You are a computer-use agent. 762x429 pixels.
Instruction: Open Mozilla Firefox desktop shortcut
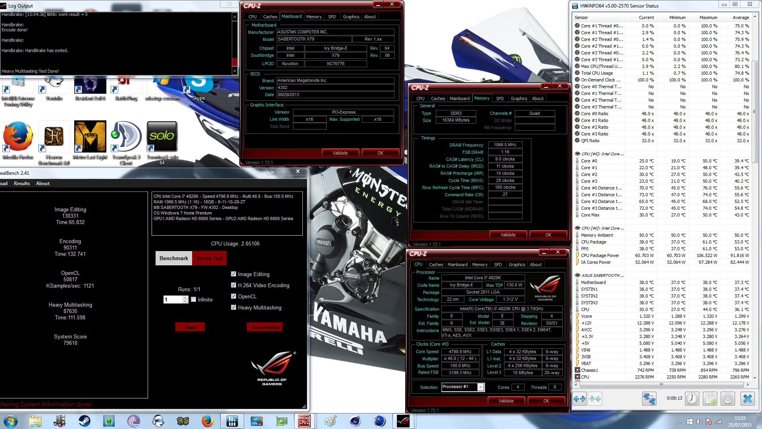(18, 140)
